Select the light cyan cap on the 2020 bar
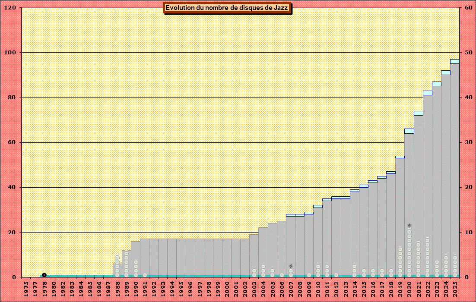 click(409, 131)
